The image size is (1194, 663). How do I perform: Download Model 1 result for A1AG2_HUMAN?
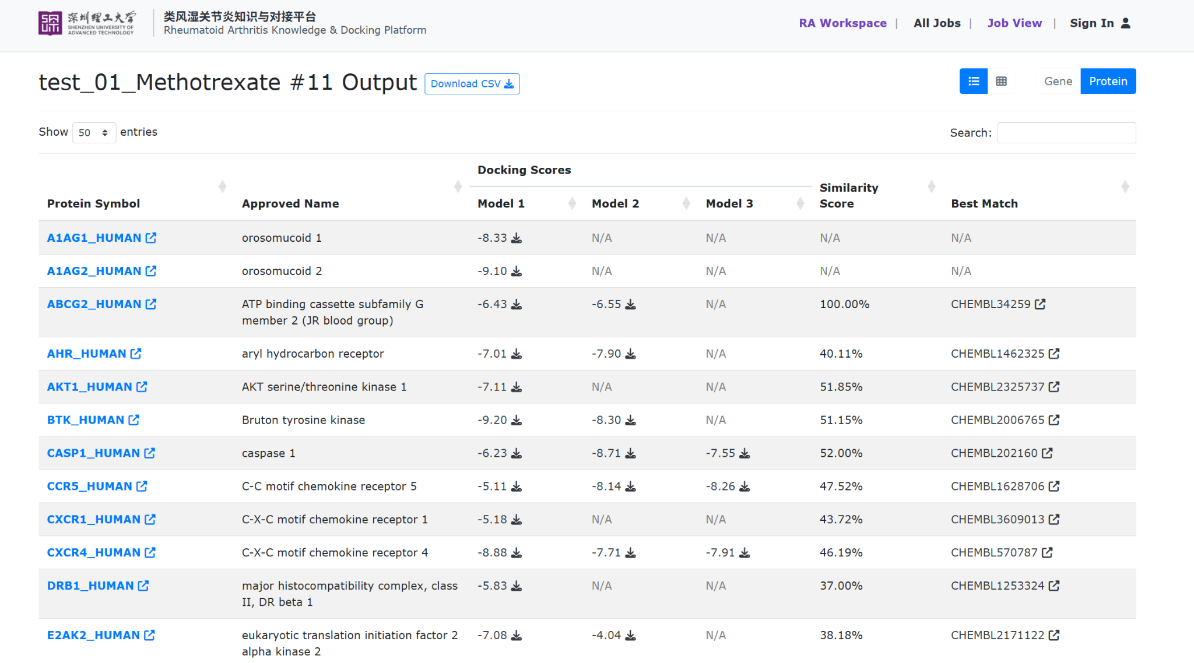(x=517, y=271)
